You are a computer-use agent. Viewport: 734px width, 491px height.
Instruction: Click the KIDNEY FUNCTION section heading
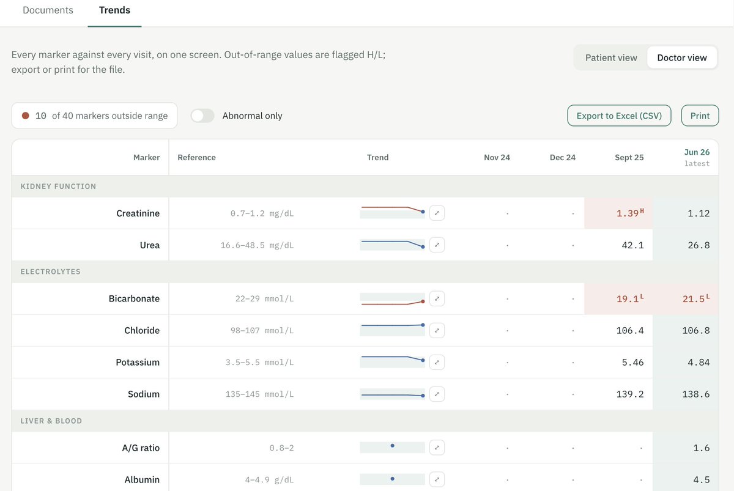click(58, 186)
